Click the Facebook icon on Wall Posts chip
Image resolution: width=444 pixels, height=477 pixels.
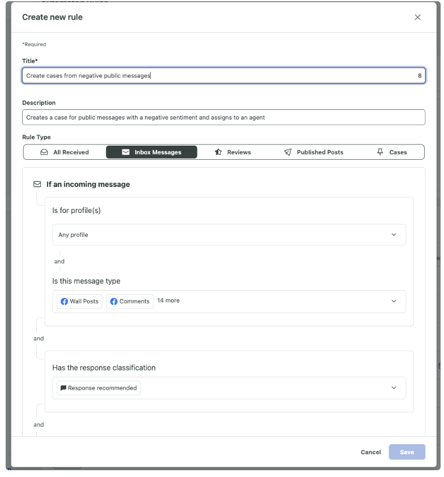64,301
